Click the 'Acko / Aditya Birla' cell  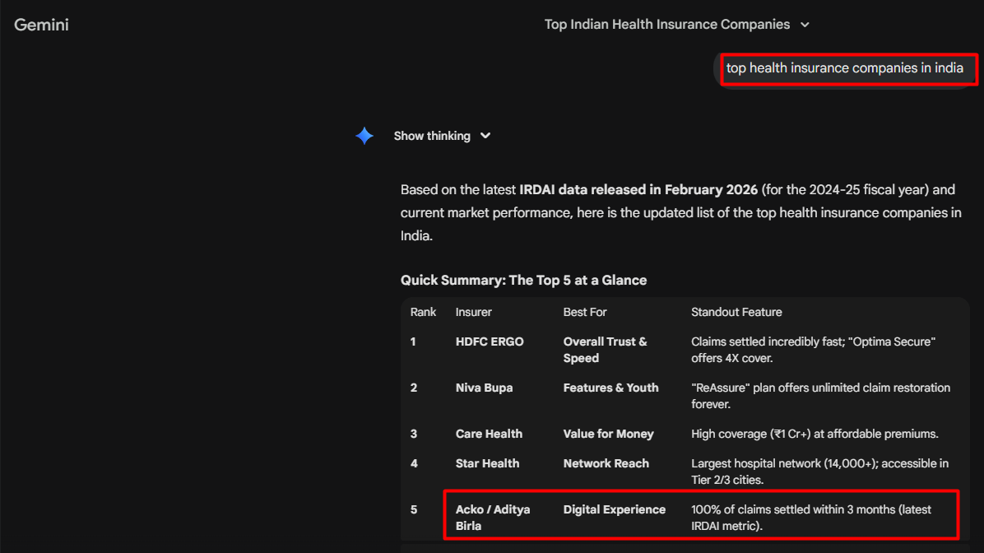[x=493, y=518]
